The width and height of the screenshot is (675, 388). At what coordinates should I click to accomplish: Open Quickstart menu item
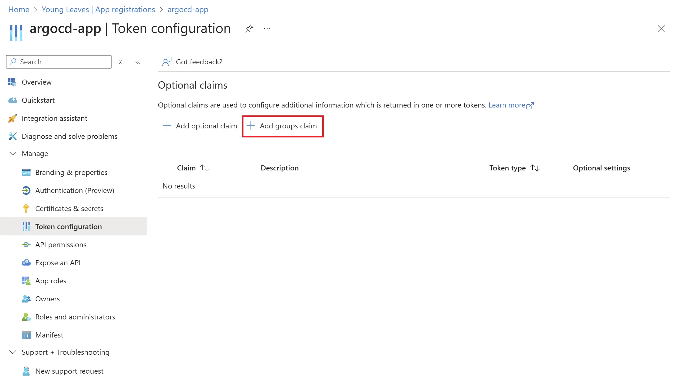(x=38, y=100)
